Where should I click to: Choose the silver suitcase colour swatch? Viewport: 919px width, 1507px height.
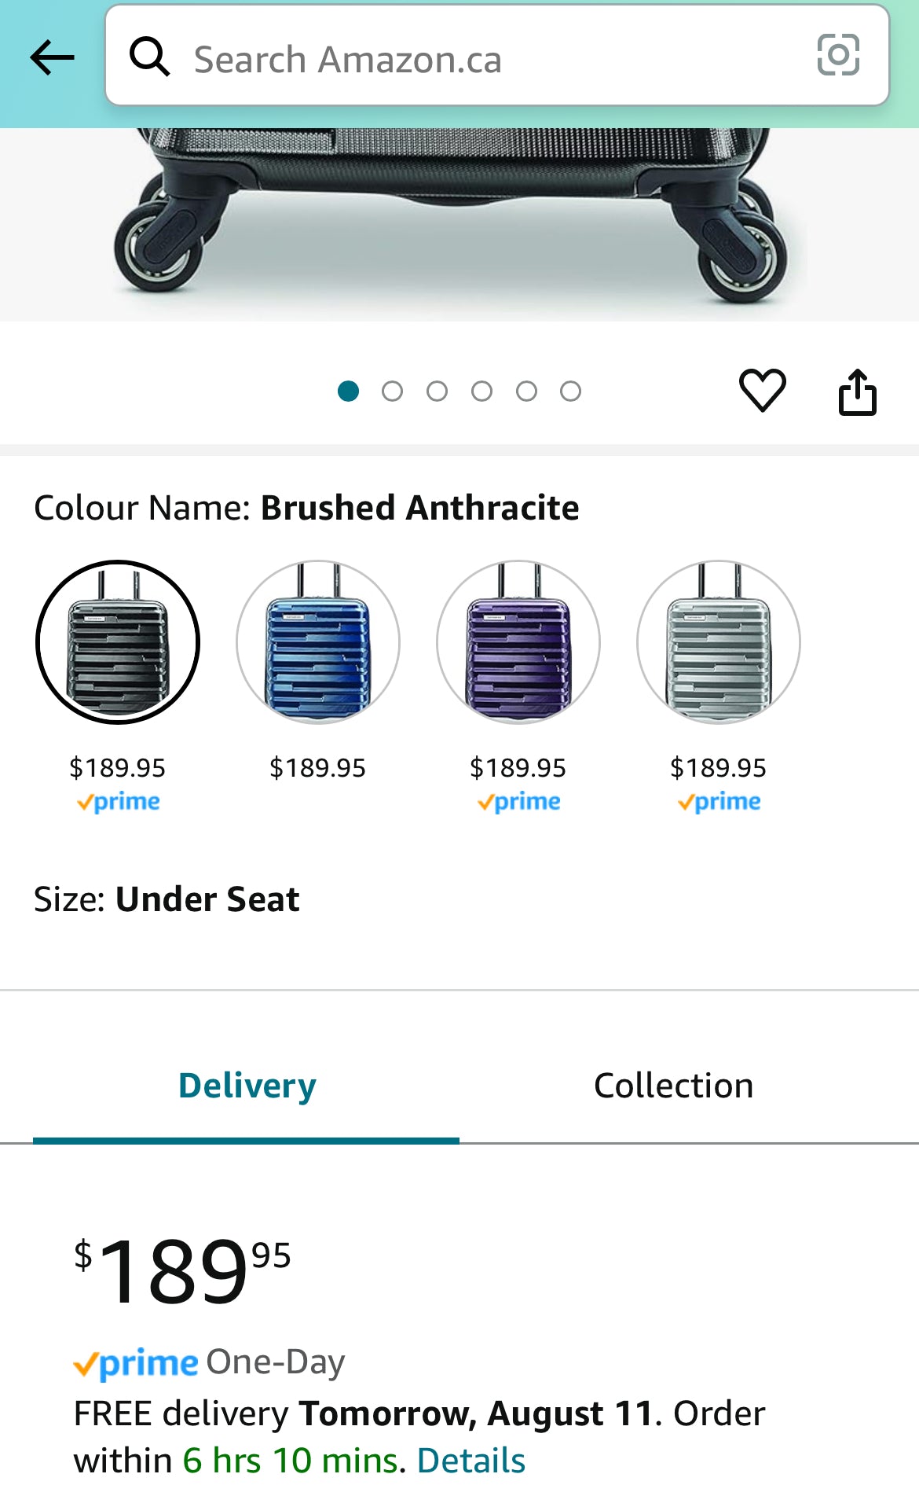coord(719,642)
